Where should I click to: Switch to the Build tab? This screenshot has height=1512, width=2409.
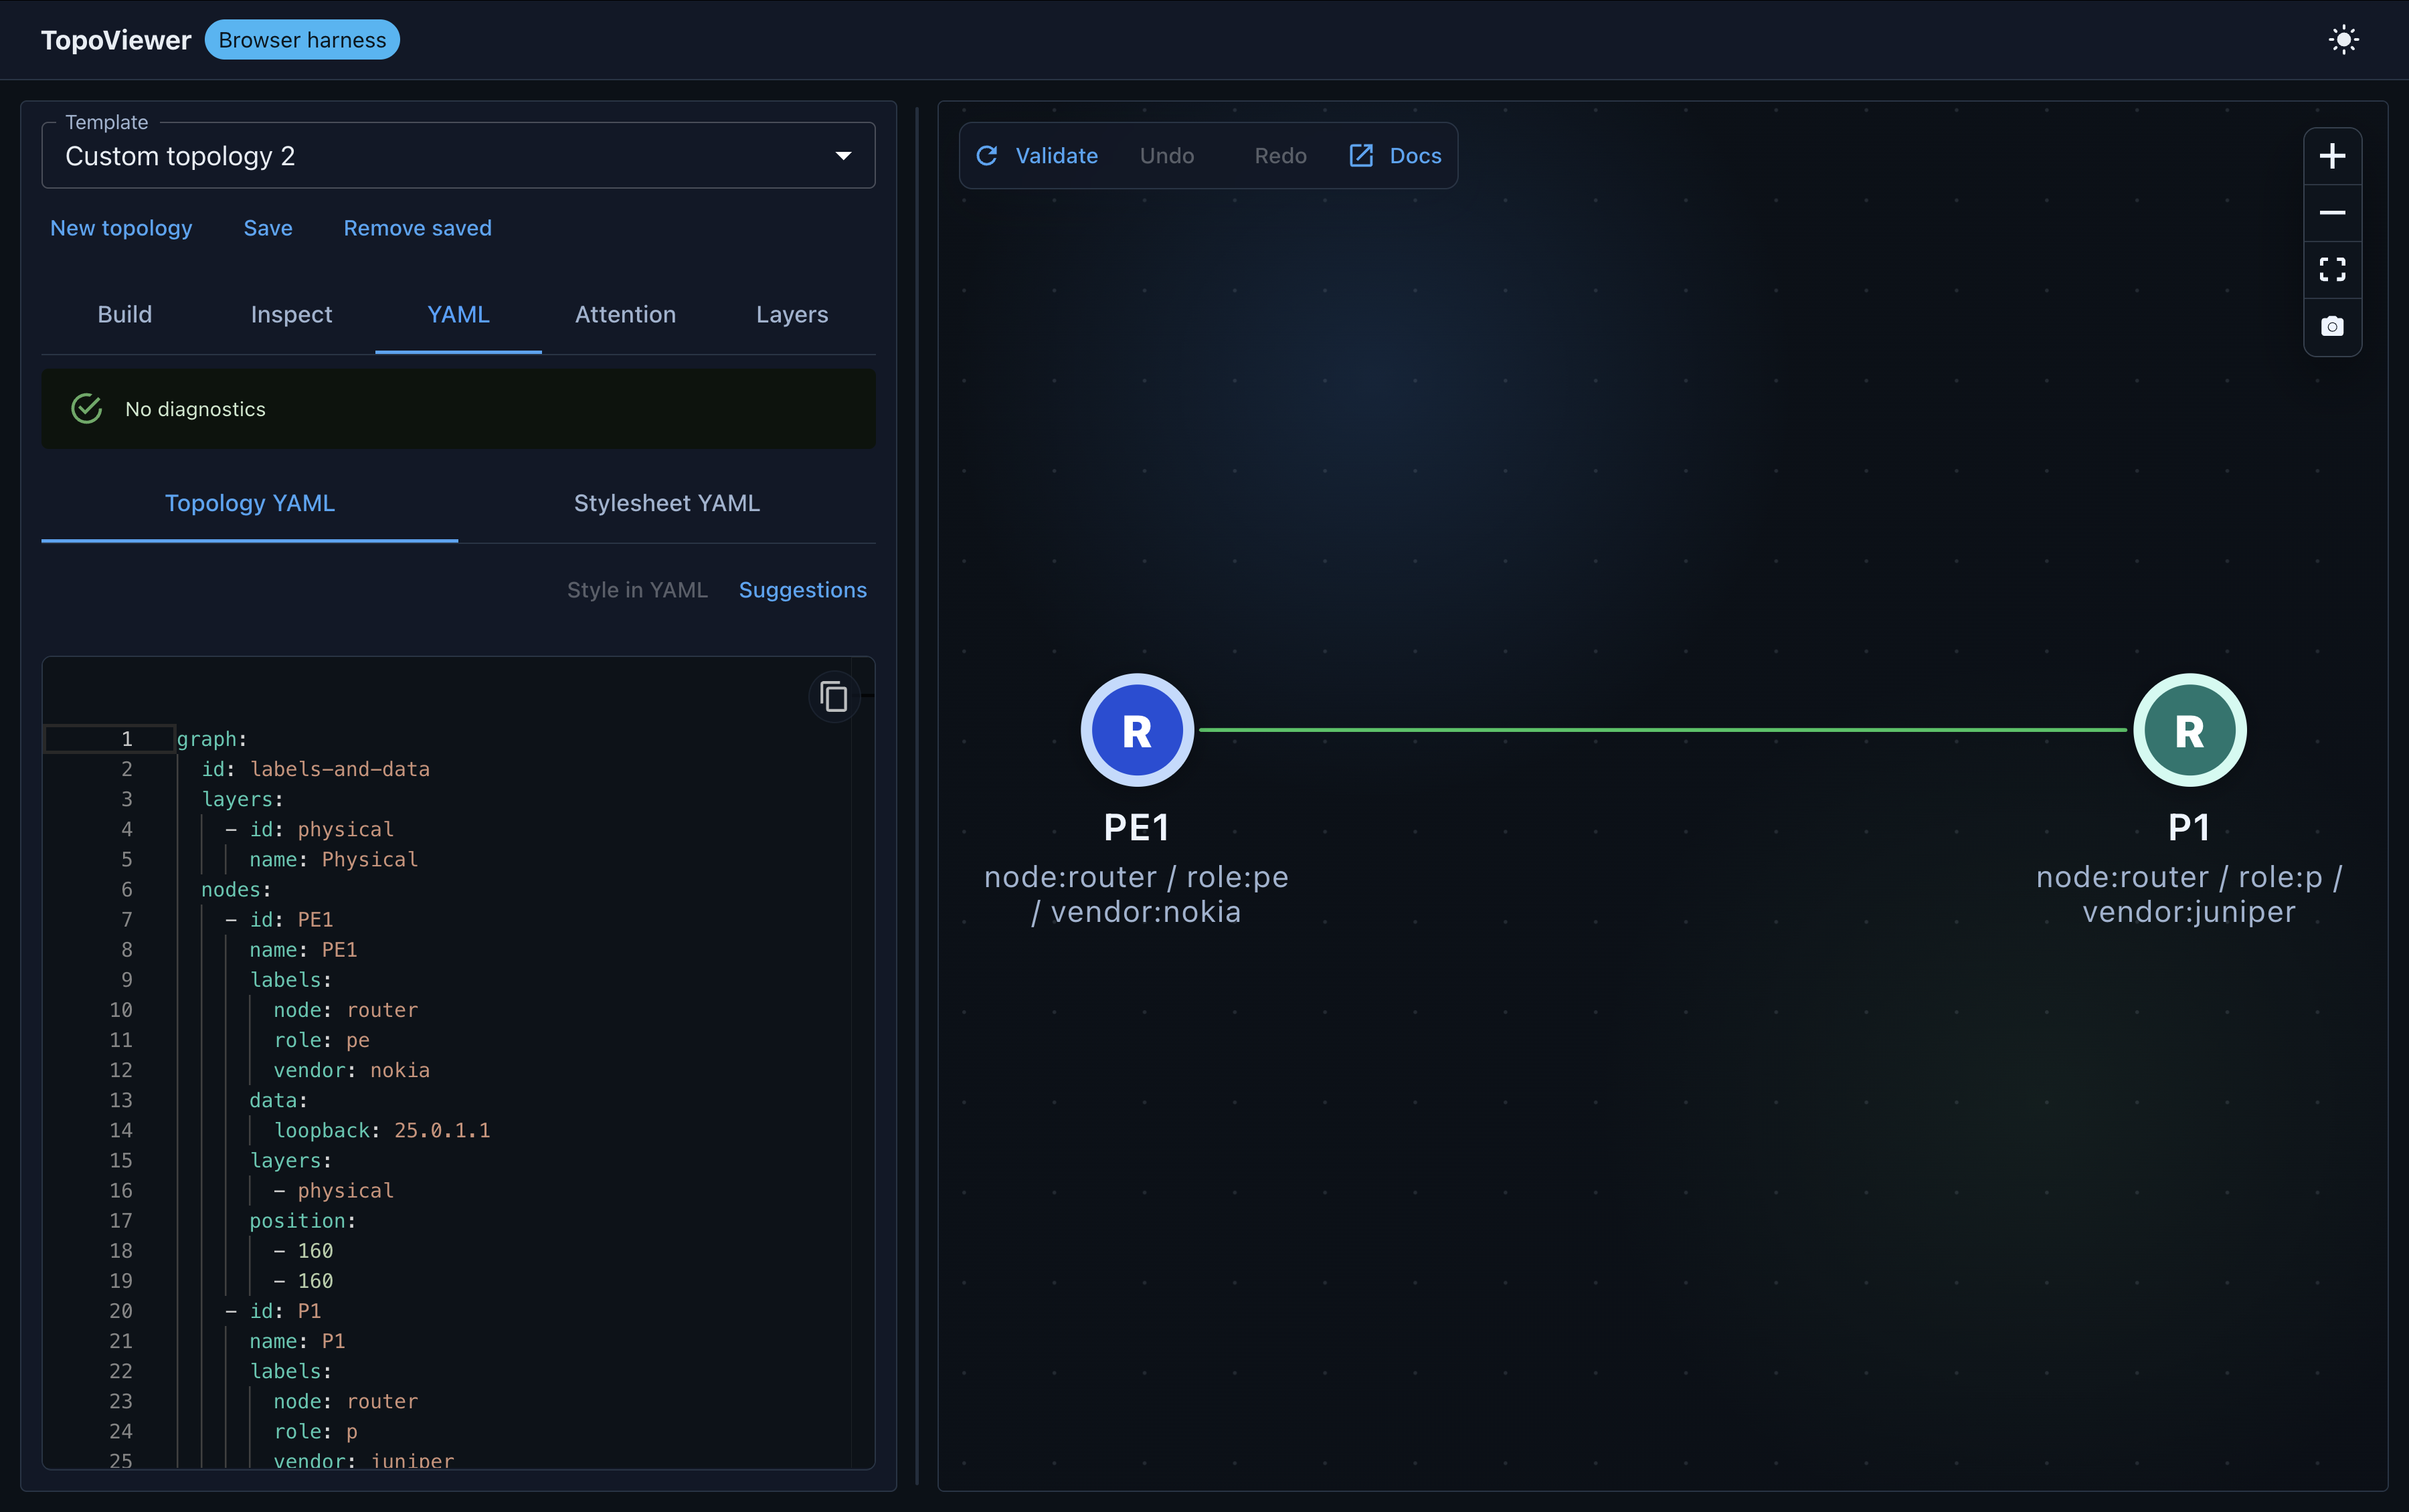pyautogui.click(x=125, y=314)
